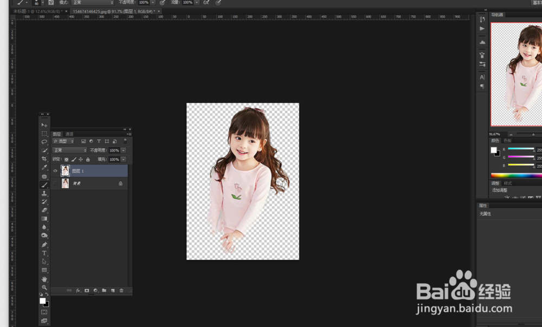
Task: Switch to the 通道 tab
Action: pos(69,134)
